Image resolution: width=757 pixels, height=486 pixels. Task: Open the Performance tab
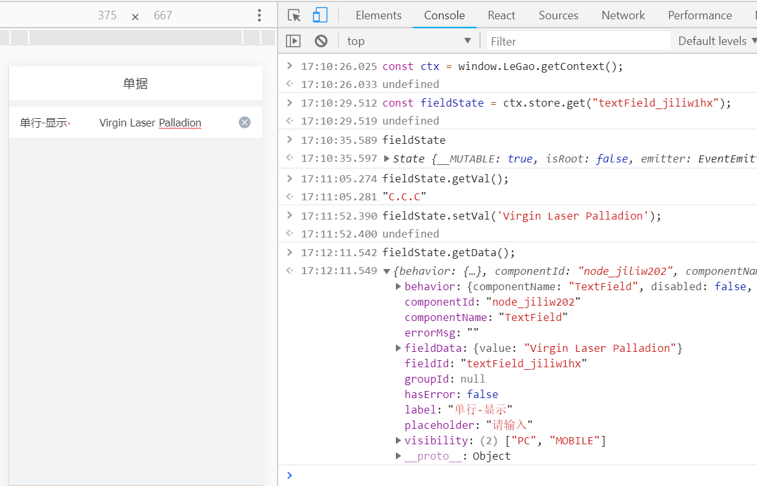700,15
